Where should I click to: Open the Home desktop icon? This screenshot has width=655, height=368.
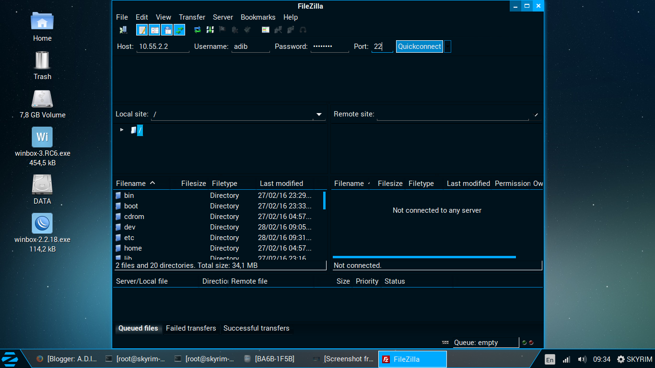(x=42, y=21)
